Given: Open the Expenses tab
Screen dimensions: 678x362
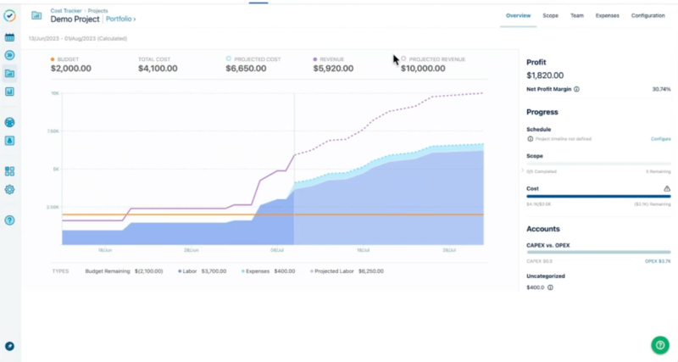Looking at the screenshot, I should click(607, 15).
